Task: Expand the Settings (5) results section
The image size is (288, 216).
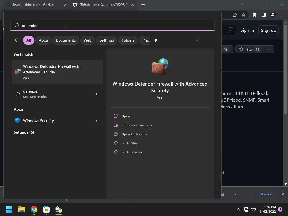Action: tap(24, 132)
